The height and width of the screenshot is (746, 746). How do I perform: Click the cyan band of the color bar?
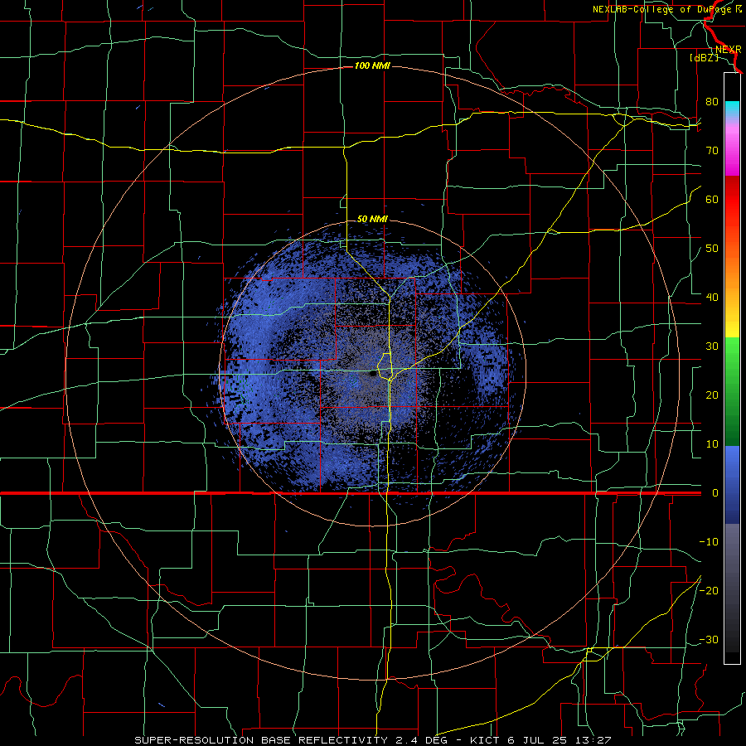click(x=732, y=109)
